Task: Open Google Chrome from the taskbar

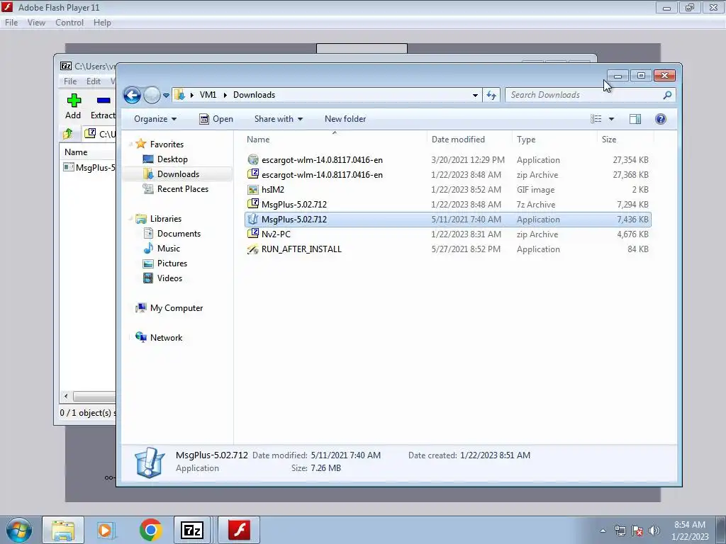Action: click(150, 530)
